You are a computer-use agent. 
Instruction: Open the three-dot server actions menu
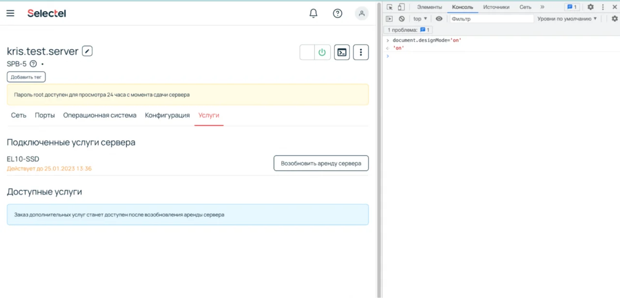(x=361, y=52)
